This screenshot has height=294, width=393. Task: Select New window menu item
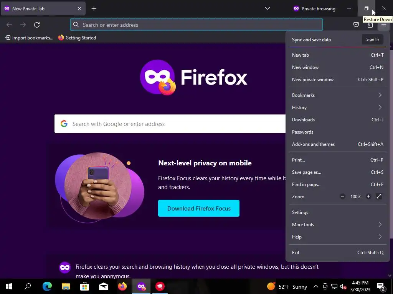coord(338,67)
